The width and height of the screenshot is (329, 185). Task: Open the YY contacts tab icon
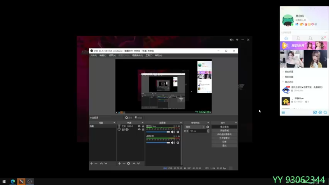[x=298, y=38]
